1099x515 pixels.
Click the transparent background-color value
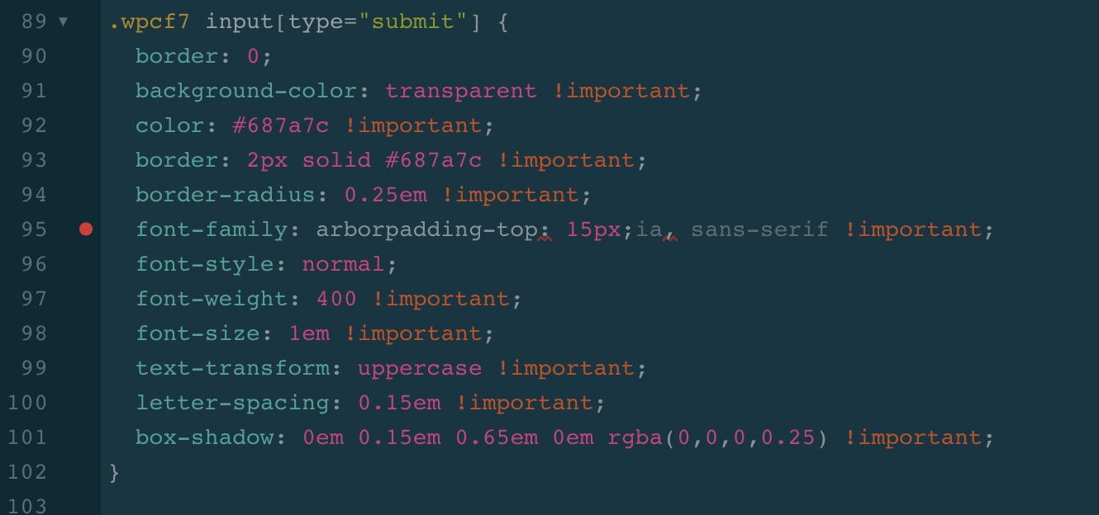(x=461, y=91)
